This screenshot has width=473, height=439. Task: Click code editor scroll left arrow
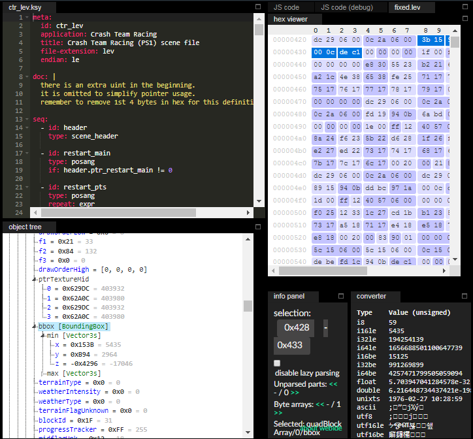click(35, 213)
